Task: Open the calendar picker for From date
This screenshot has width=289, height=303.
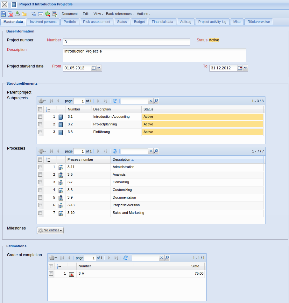Action: pyautogui.click(x=93, y=68)
